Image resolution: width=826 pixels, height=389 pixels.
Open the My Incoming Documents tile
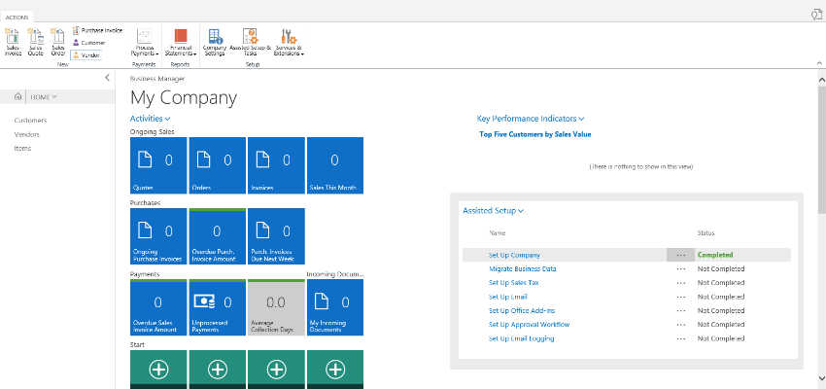pyautogui.click(x=335, y=307)
